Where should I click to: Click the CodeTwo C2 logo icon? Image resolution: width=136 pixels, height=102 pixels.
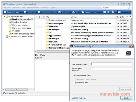(x=128, y=53)
